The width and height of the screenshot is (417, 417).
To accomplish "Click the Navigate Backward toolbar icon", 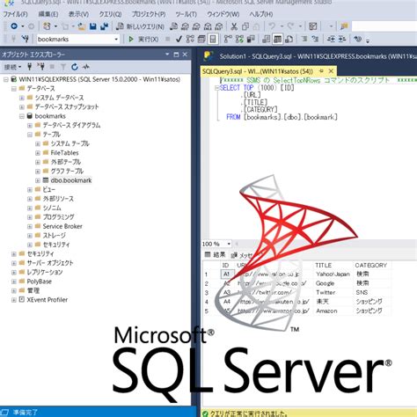I will click(x=14, y=26).
